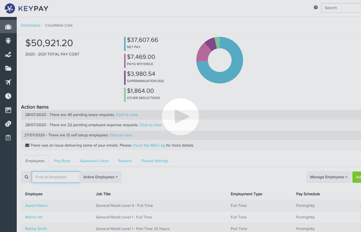This screenshot has width=361, height=232.
Task: Open the calendar rostering icon in sidebar
Action: coord(8,110)
